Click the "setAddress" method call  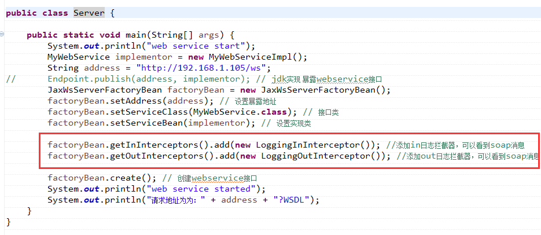pyautogui.click(x=136, y=101)
